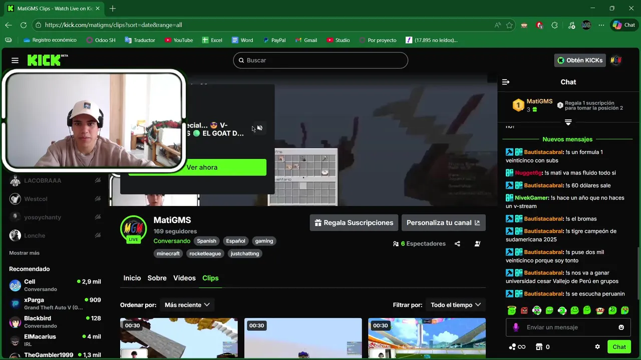Open the Rocket League 00:30 clip thumbnail
641x360 pixels.
click(x=427, y=338)
